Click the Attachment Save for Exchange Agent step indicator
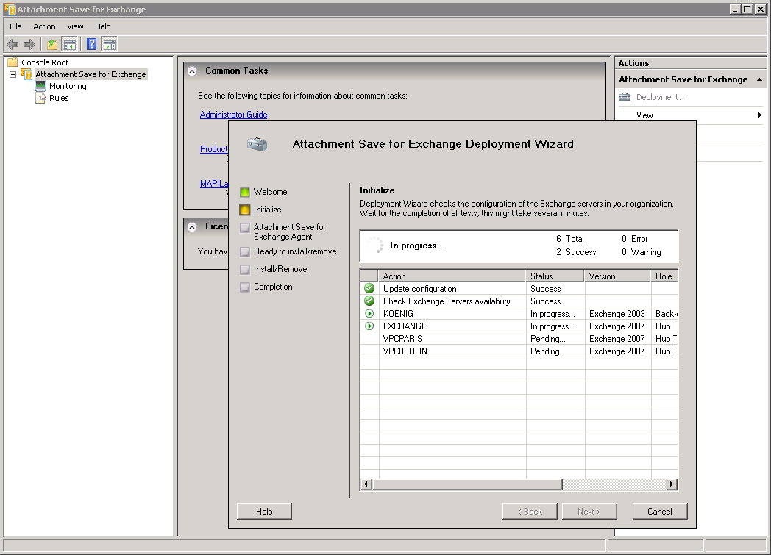The width and height of the screenshot is (771, 555). tap(244, 227)
